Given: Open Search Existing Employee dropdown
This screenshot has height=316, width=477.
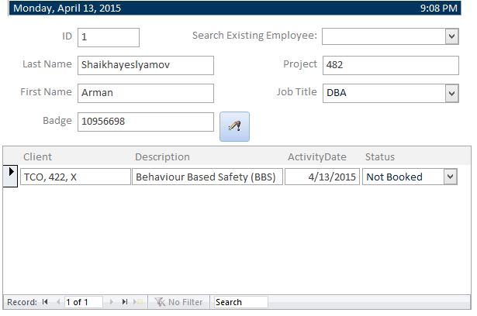Looking at the screenshot, I should (x=452, y=36).
